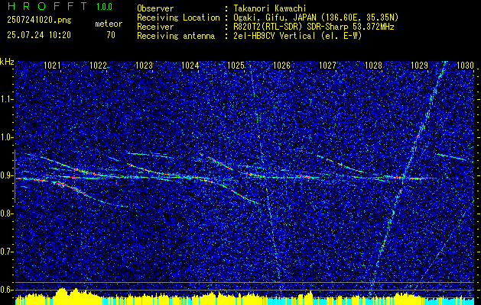Image resolution: width=481 pixels, height=305 pixels.
Task: Click the Observer field label
Action: coord(155,8)
